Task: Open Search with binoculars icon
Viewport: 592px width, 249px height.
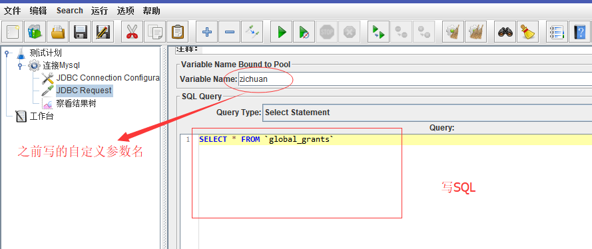Action: 505,32
